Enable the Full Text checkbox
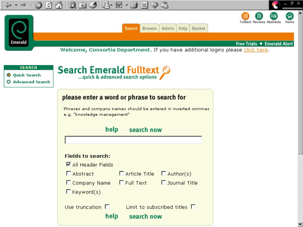303x227 pixels. 121,182
